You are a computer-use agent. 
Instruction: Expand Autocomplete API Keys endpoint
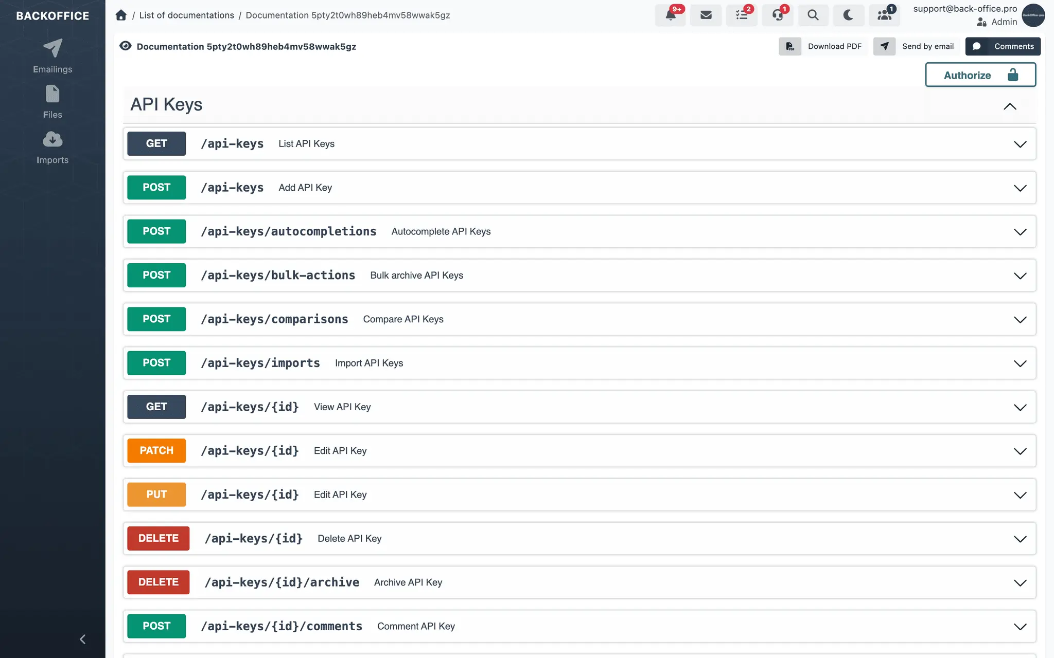(x=1020, y=232)
